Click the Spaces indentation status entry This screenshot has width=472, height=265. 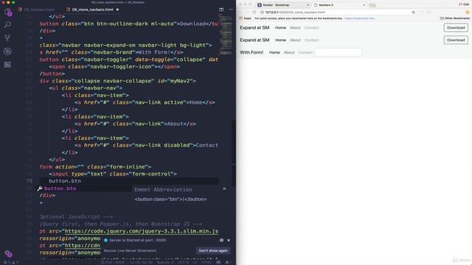click(165, 262)
